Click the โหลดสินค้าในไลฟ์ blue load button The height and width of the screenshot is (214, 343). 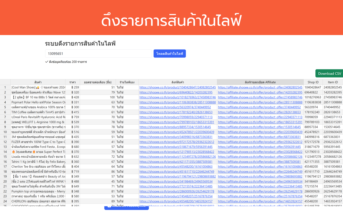pos(169,53)
